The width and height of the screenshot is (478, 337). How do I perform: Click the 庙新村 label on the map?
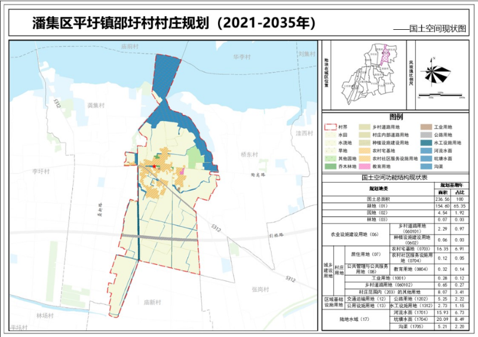[152, 302]
